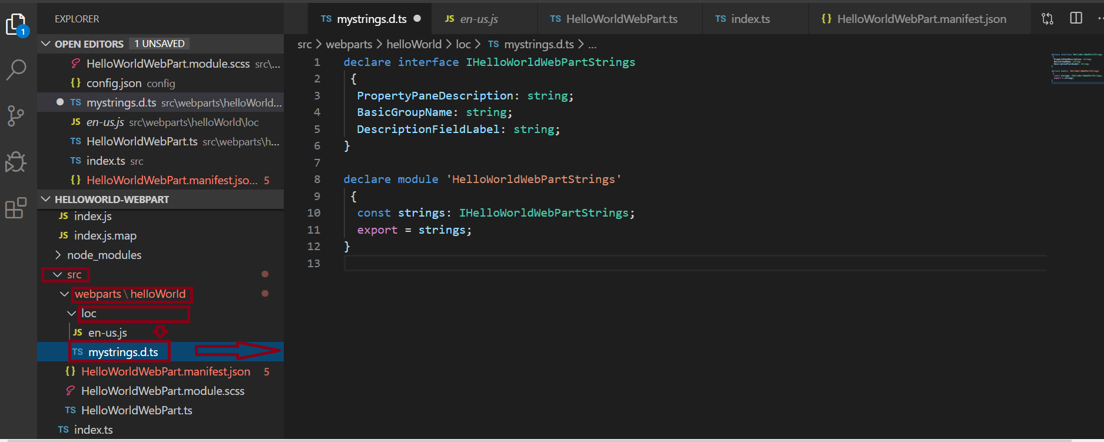The image size is (1104, 442).
Task: Open HelloWorldWebPart.module.scss in file tree
Action: pos(160,391)
